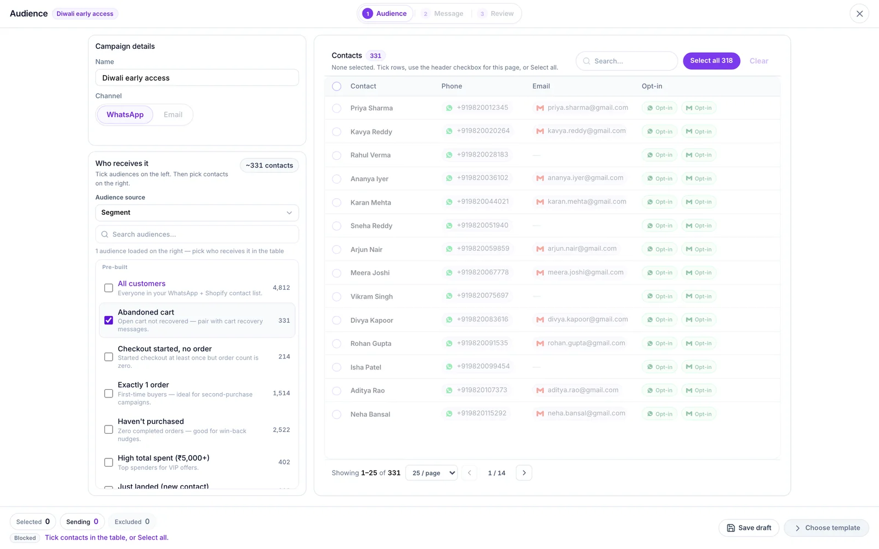Tick the Haven't purchased checkbox
Viewport: 879px width, 549px height.
click(109, 430)
